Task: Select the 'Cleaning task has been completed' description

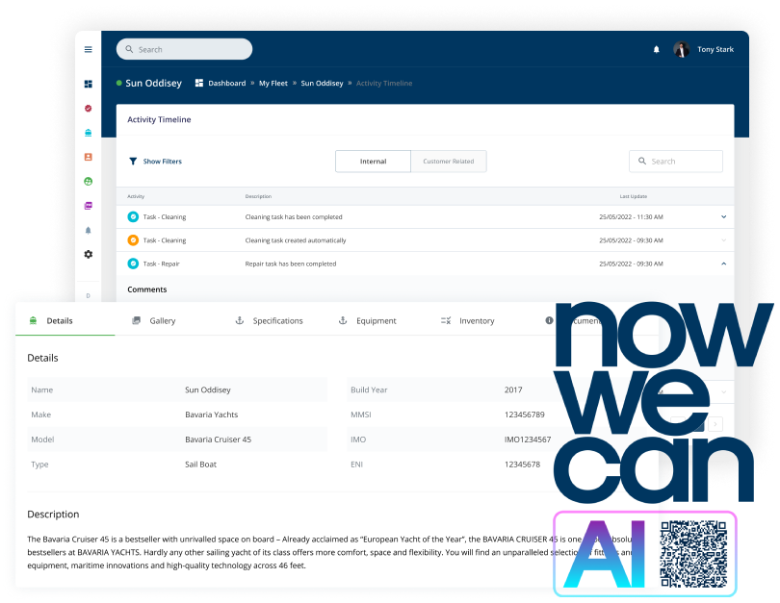Action: [294, 217]
